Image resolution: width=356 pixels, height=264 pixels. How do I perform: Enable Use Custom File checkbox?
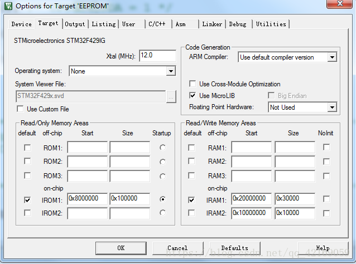(20, 109)
